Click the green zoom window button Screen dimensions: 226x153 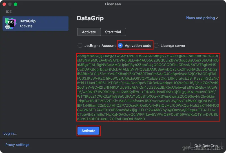[15, 4]
